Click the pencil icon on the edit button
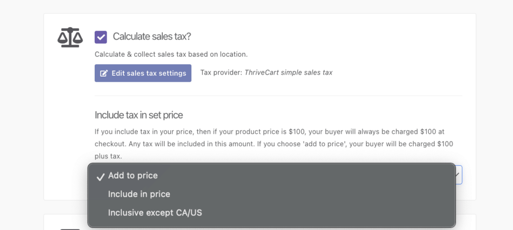Screen dimensions: 513x230 104,73
